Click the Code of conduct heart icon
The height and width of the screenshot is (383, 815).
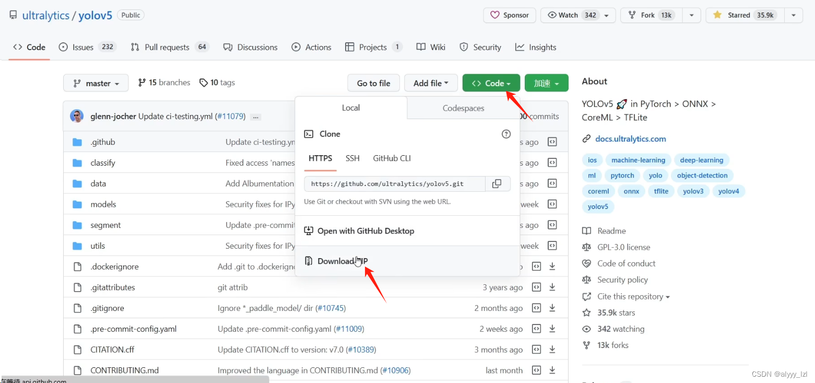coord(587,263)
